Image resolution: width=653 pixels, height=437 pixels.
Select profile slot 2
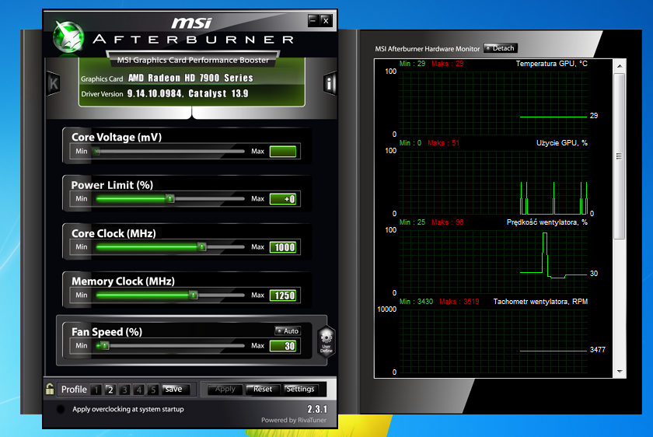click(110, 390)
